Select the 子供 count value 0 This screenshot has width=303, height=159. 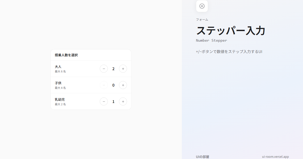(x=113, y=85)
